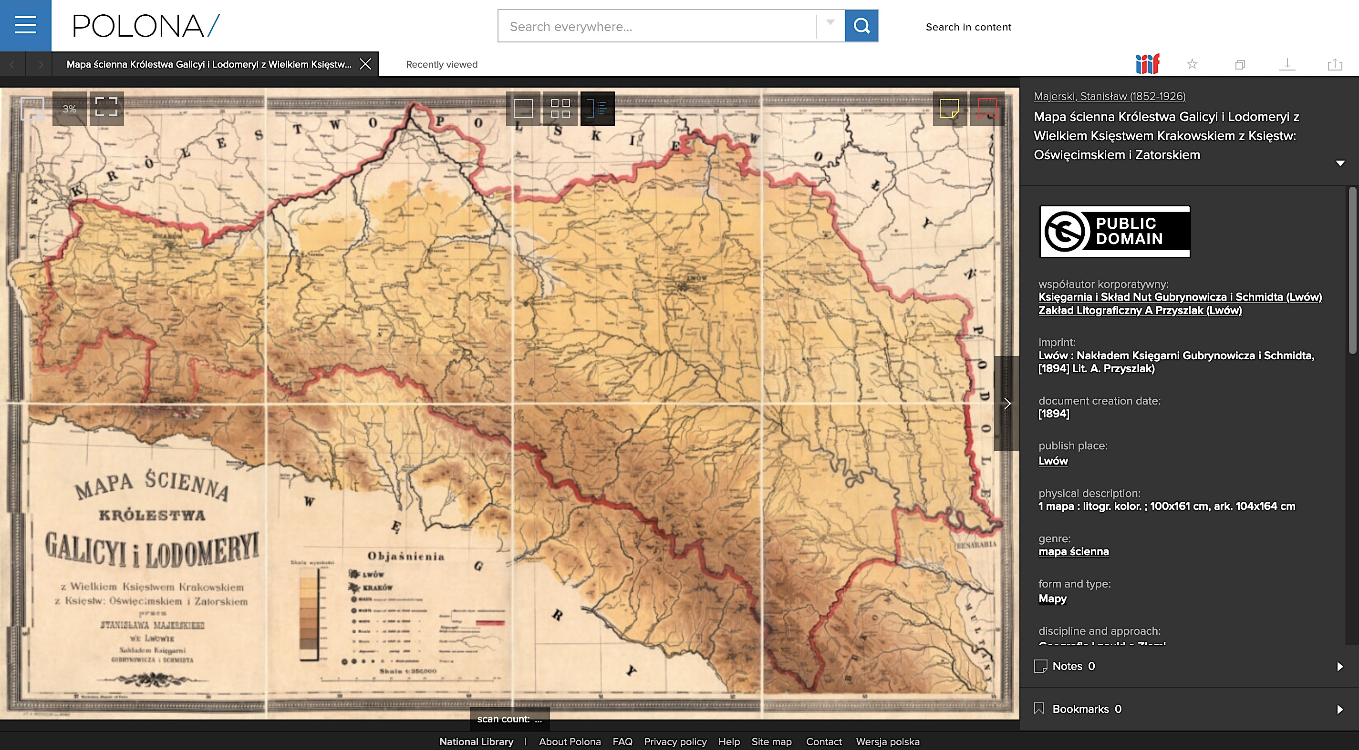Click the Lwów publish place link
1359x750 pixels.
point(1053,461)
